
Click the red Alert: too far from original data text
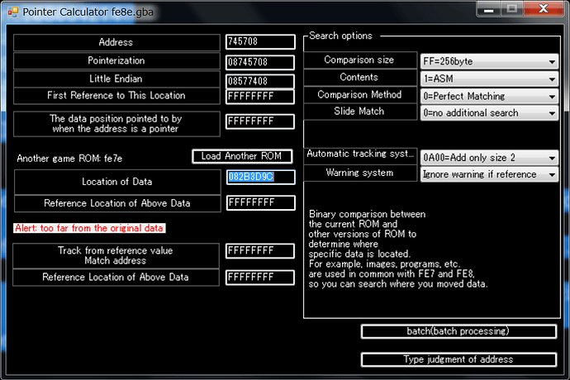89,228
